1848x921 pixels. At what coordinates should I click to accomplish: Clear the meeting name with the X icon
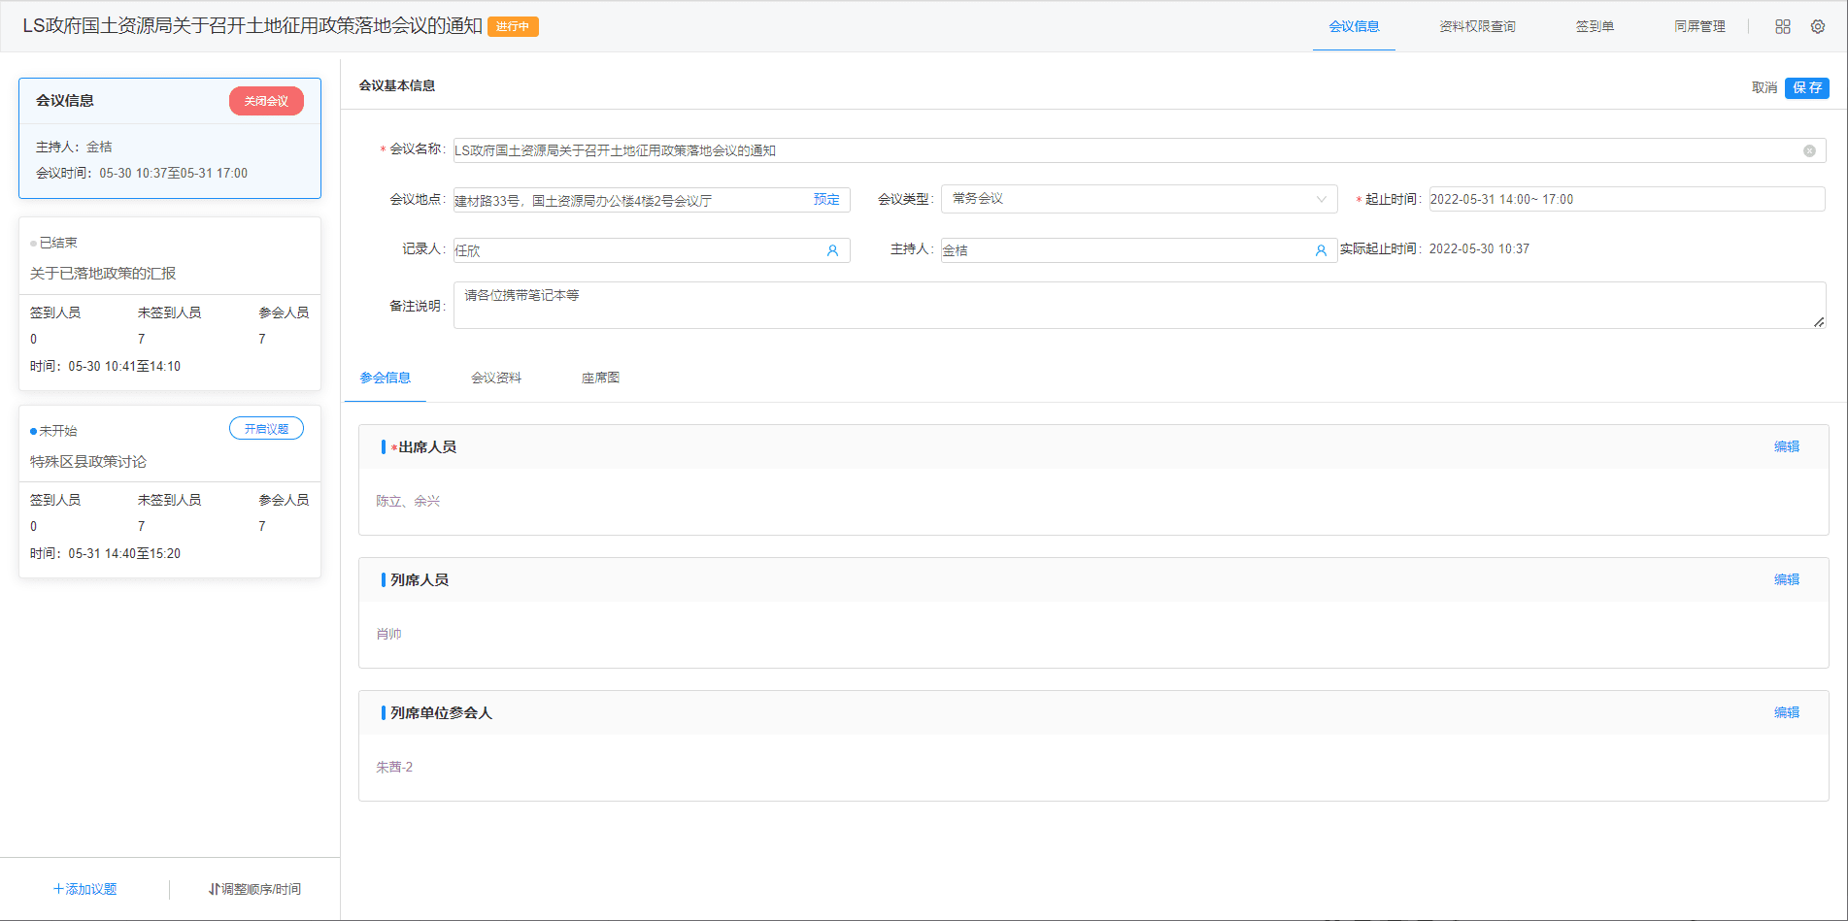(1809, 151)
